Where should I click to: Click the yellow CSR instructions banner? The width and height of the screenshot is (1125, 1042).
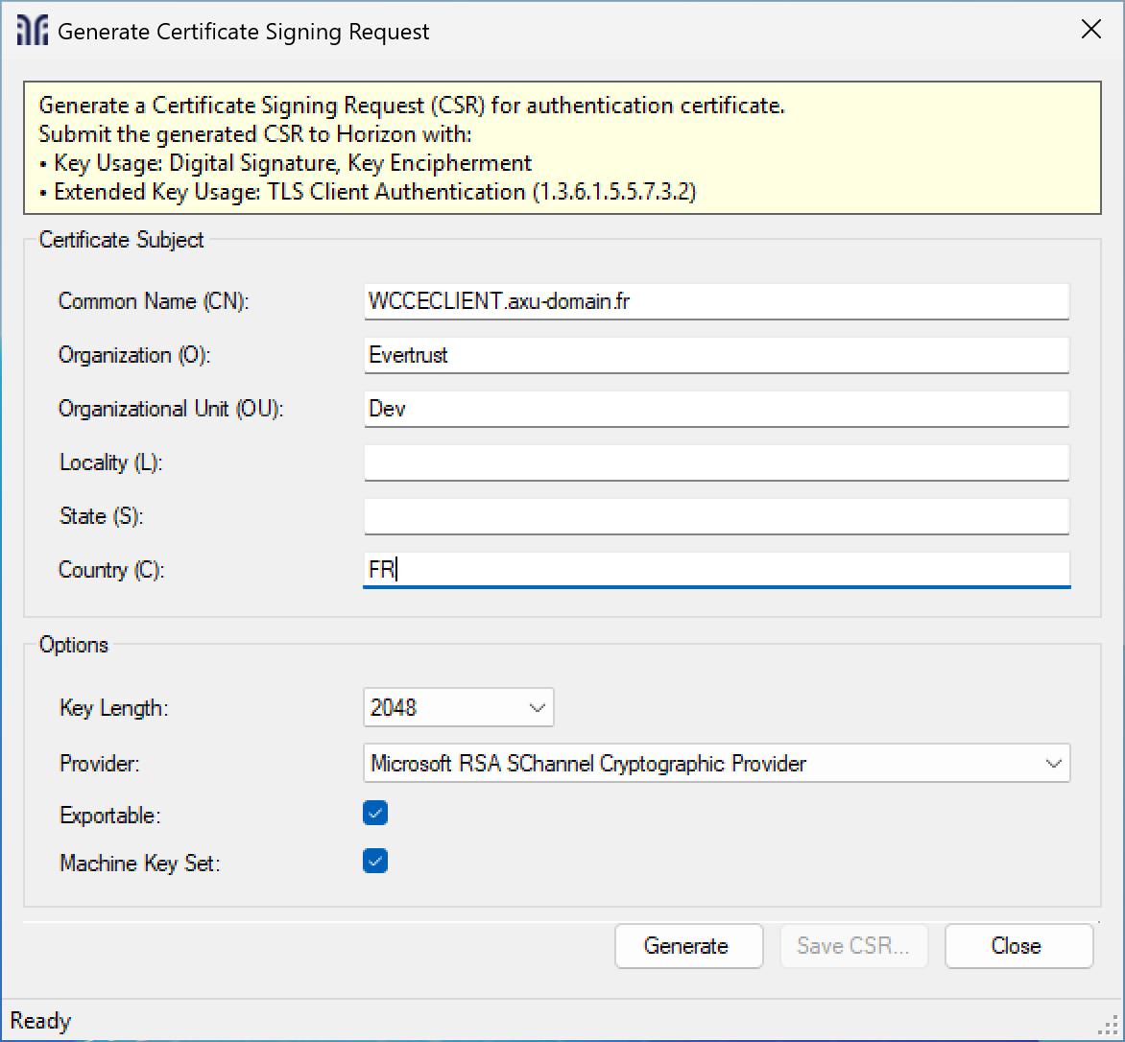pos(562,148)
